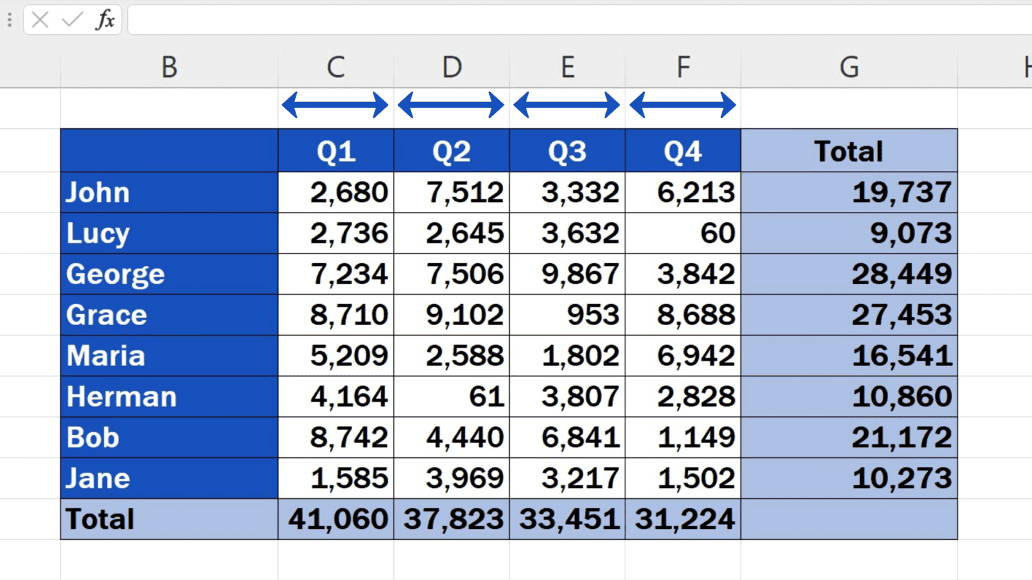
Task: Select column header B
Action: (x=169, y=67)
